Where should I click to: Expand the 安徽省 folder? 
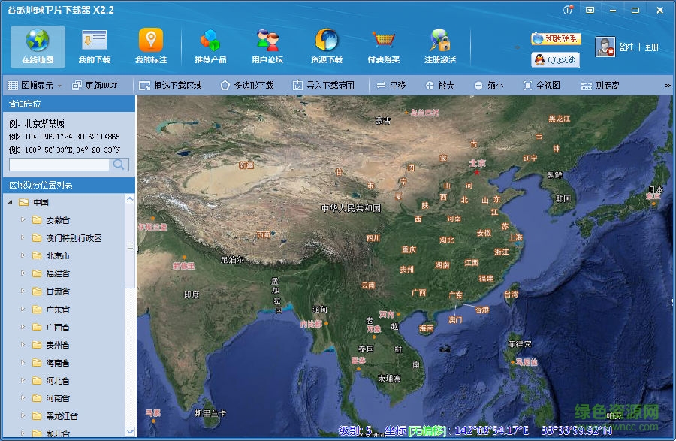(x=23, y=220)
